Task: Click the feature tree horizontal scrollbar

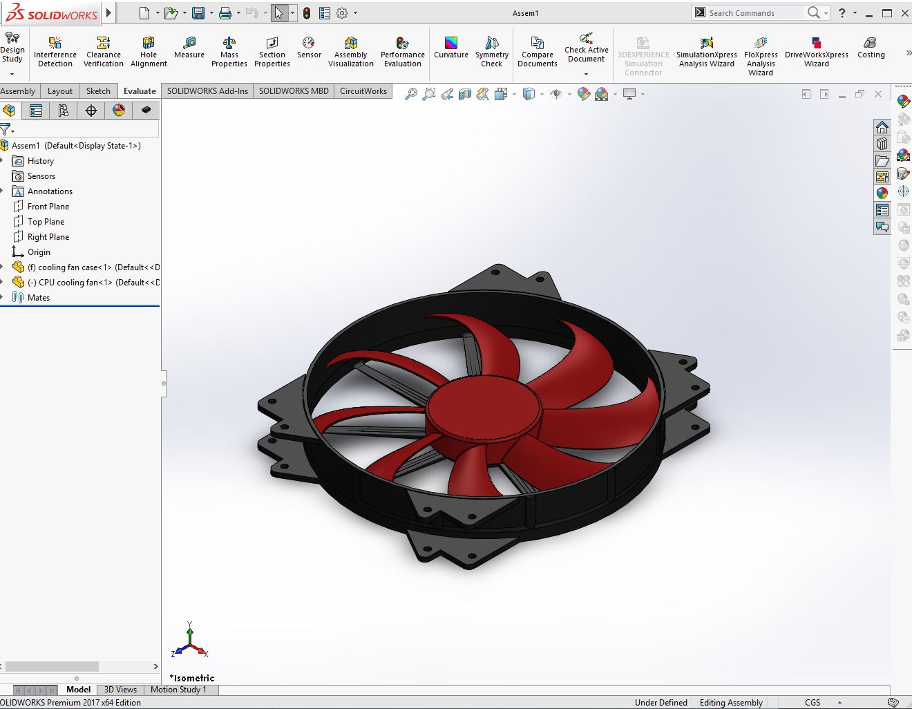Action: pos(52,667)
